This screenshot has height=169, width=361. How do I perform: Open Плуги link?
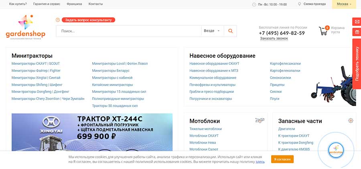pyautogui.click(x=275, y=99)
